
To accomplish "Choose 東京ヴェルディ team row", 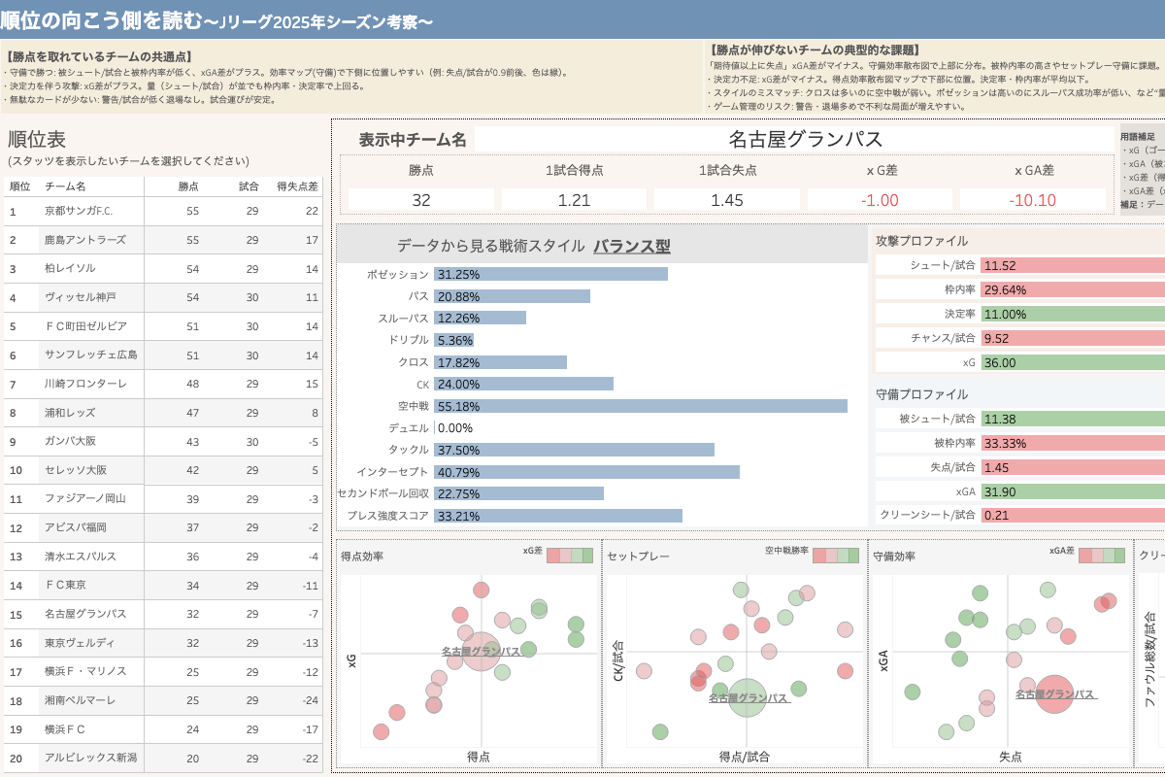I will click(x=163, y=643).
